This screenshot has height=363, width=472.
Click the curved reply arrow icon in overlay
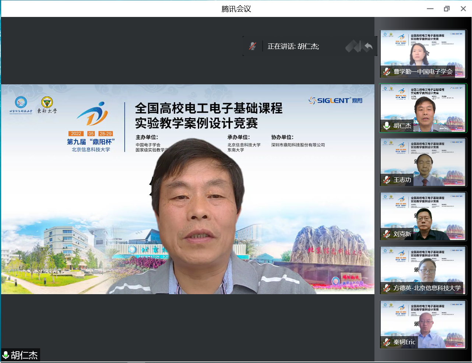(368, 46)
